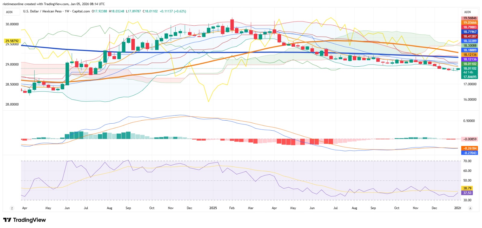Click the A auto-scale button on time axis
The width and height of the screenshot is (482, 228).
(470, 208)
